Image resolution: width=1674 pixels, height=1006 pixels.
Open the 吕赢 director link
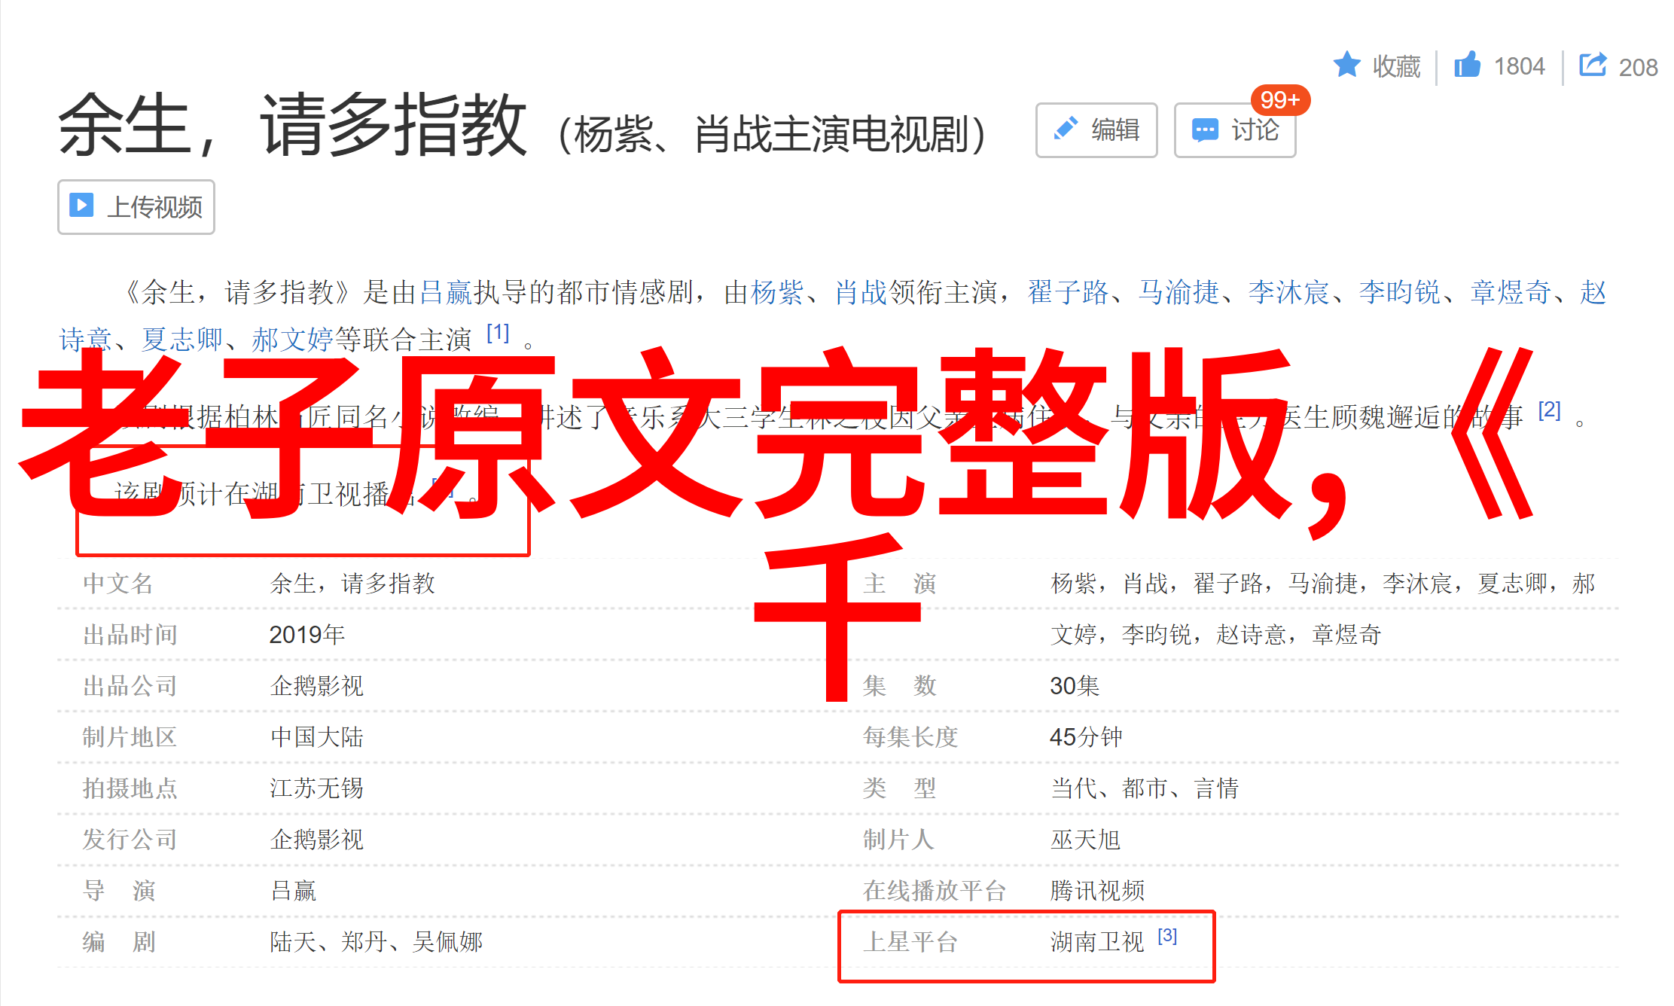[x=445, y=292]
